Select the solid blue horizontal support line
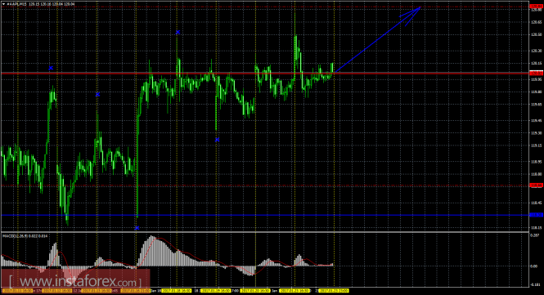The width and height of the screenshot is (544, 295). pyautogui.click(x=265, y=215)
